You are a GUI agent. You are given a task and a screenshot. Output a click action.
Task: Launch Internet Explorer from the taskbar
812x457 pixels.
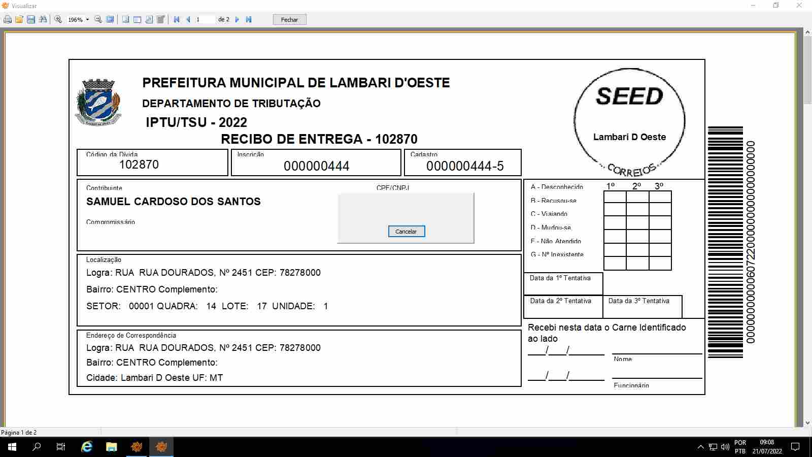tap(87, 447)
